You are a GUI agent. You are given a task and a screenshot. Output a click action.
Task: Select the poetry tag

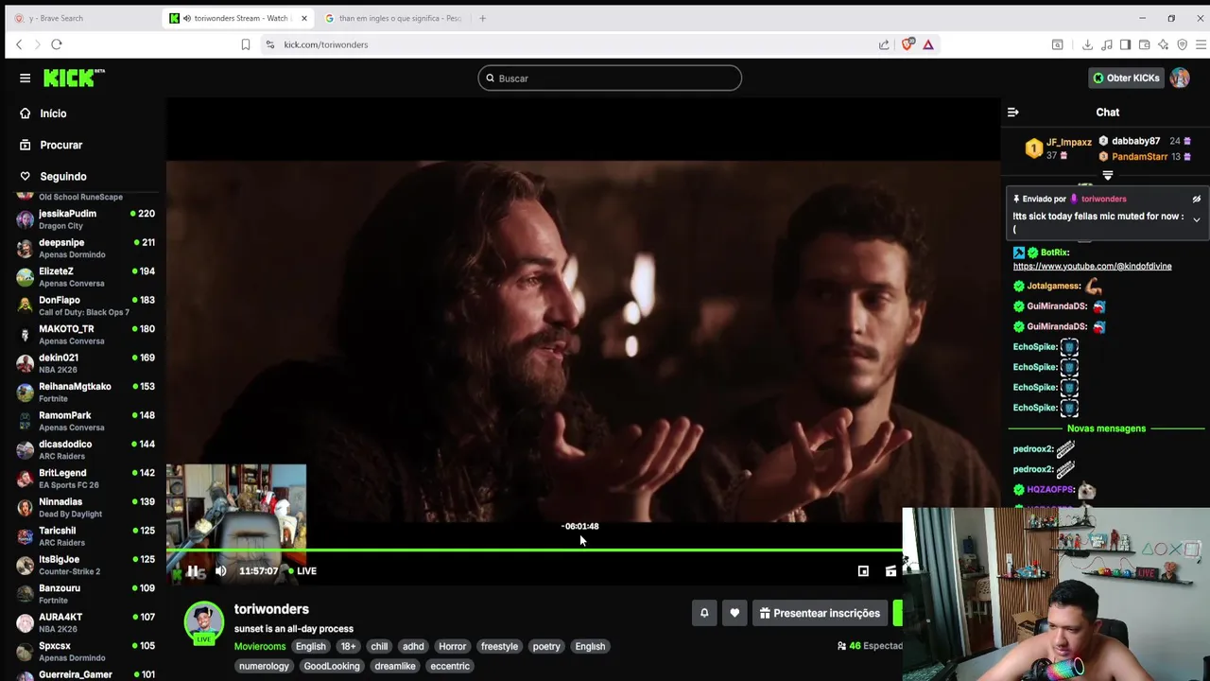point(546,646)
